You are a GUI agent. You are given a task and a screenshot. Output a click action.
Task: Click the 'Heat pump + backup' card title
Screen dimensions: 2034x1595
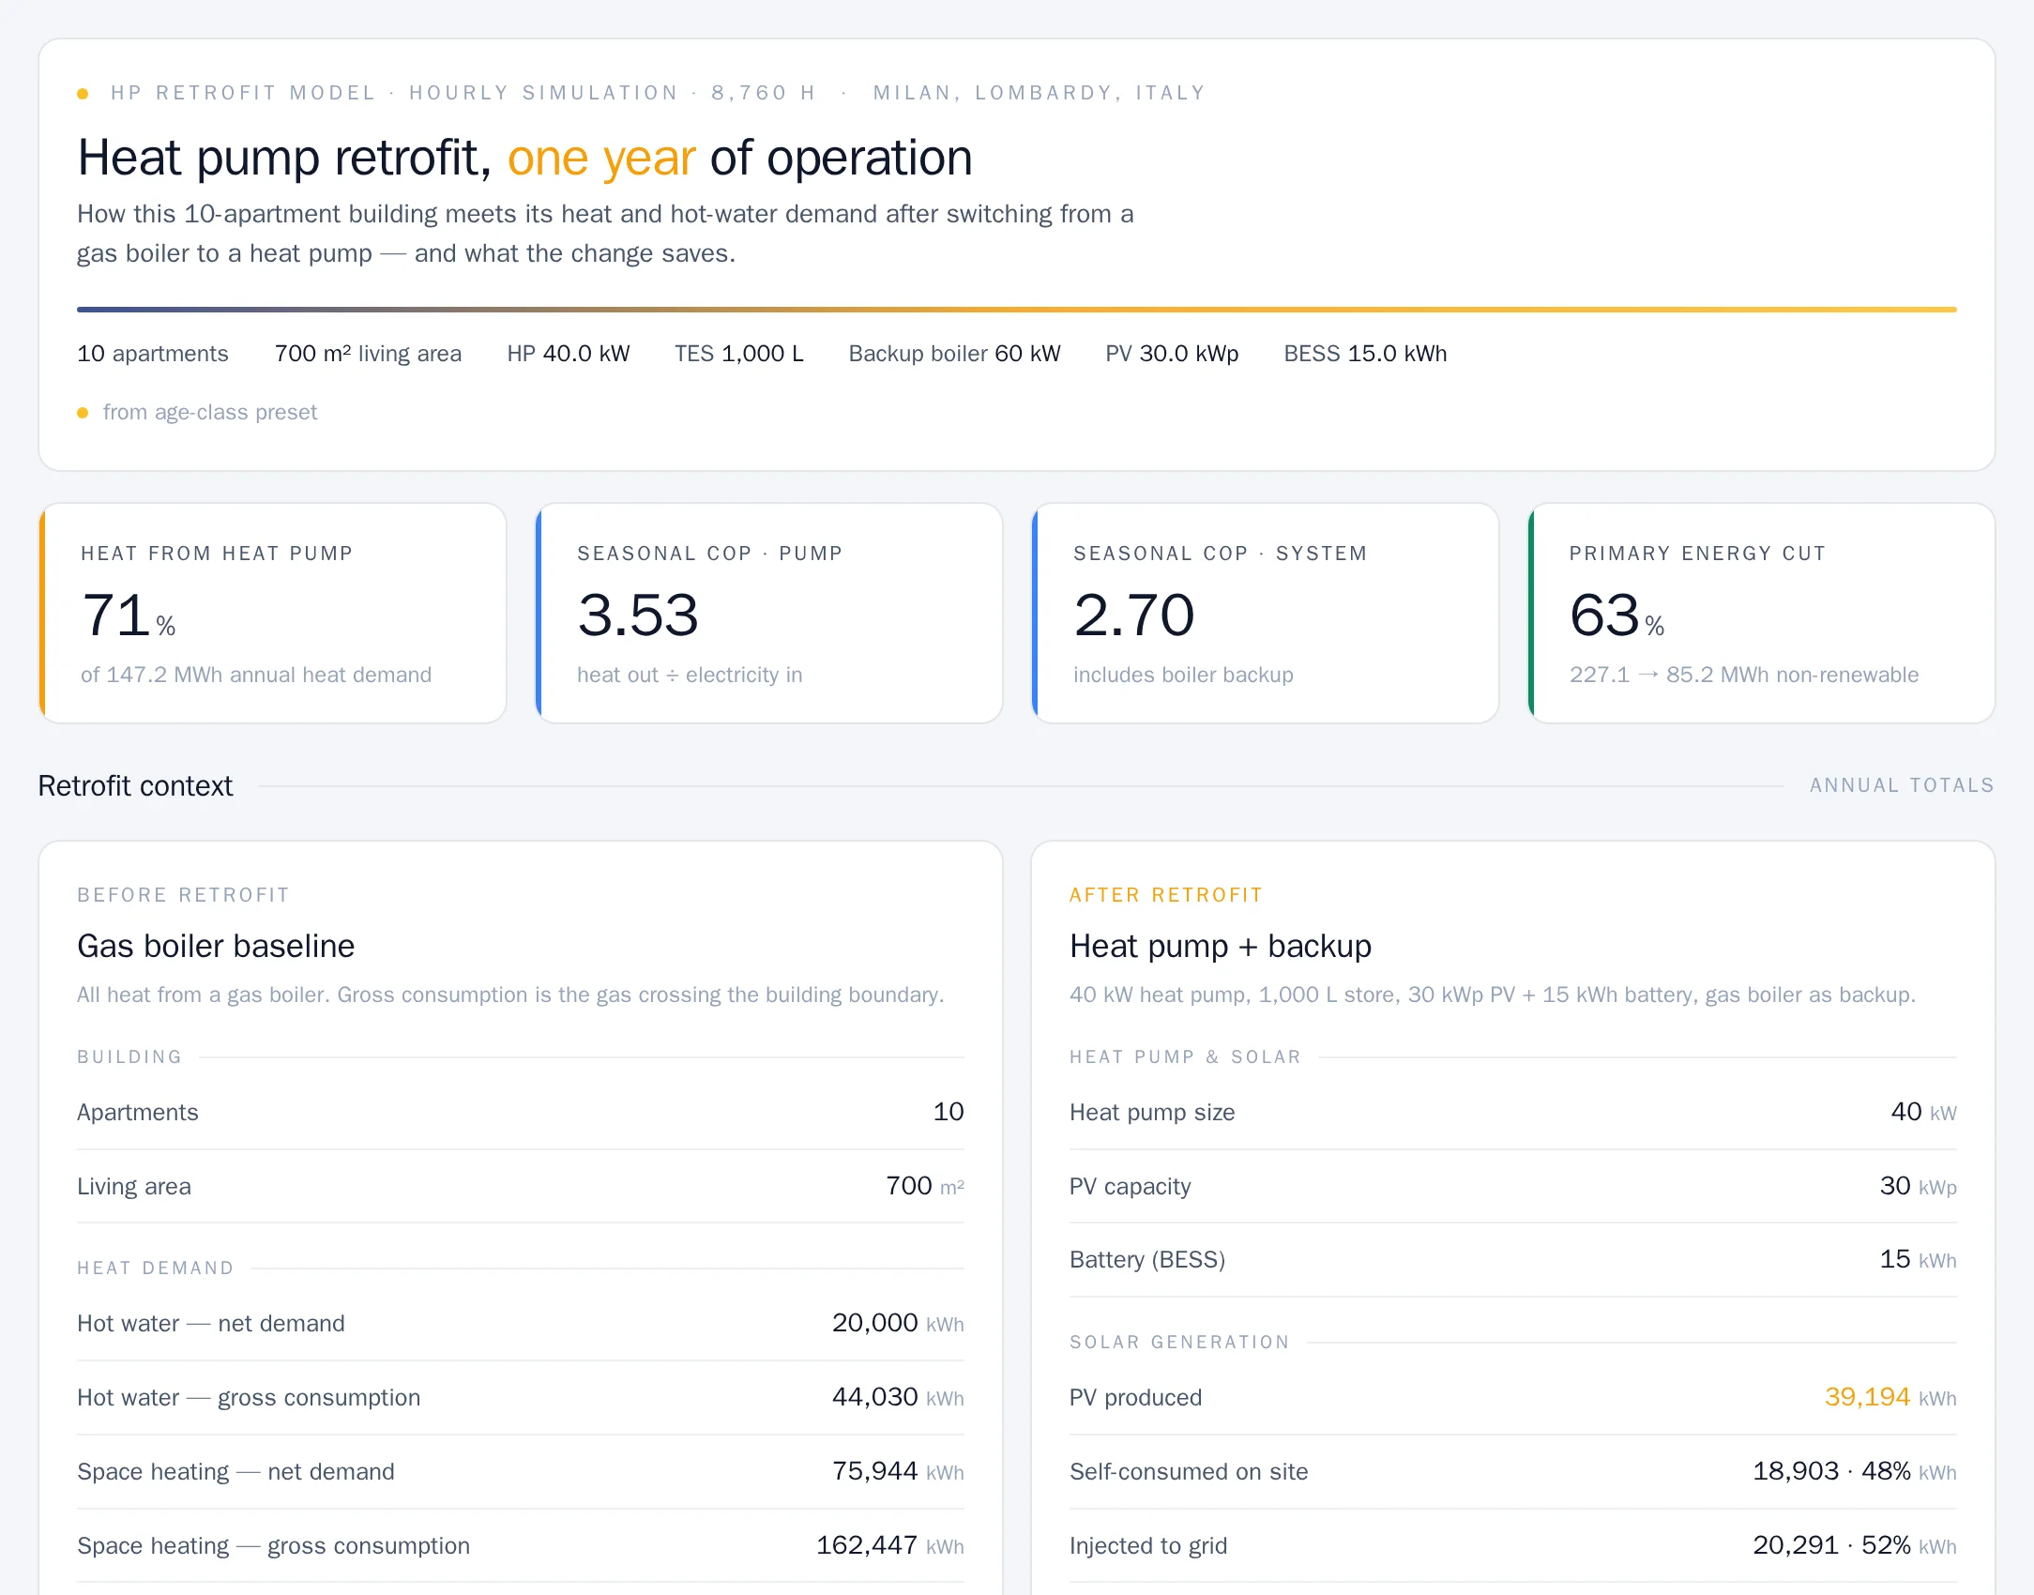coord(1221,946)
